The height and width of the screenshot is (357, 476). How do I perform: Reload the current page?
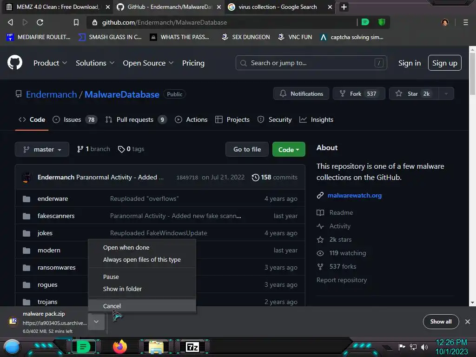click(40, 22)
